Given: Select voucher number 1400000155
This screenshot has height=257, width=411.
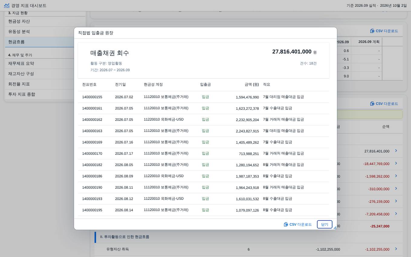Looking at the screenshot, I should coord(92,97).
